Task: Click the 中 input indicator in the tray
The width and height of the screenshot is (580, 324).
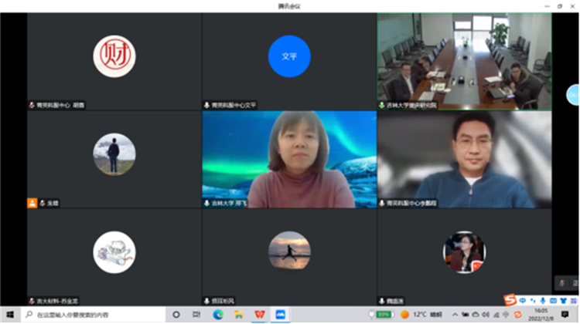Action: coord(506,315)
